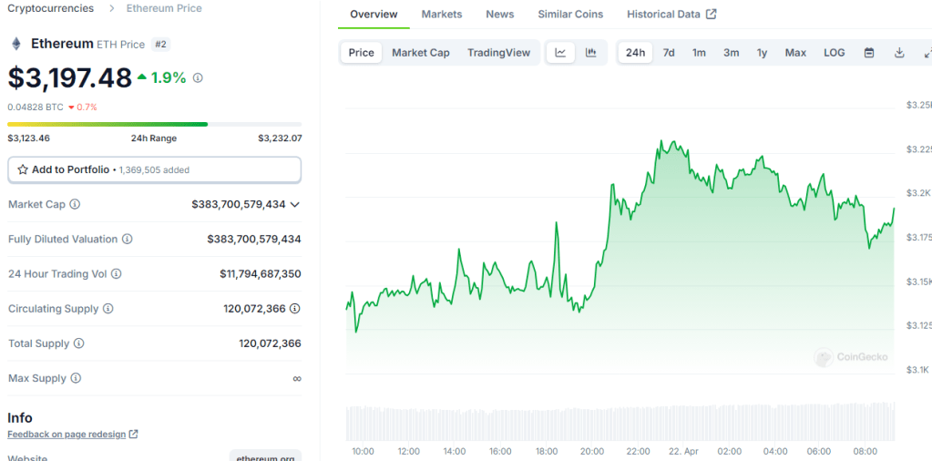Select the Market Cap chart view

tap(421, 53)
